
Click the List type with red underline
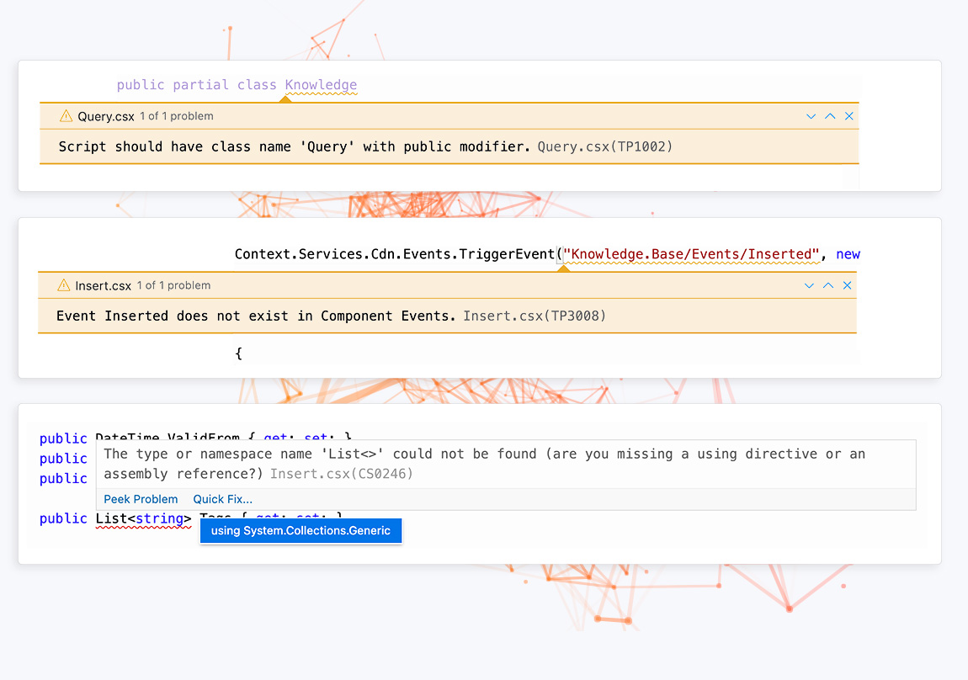[x=109, y=518]
